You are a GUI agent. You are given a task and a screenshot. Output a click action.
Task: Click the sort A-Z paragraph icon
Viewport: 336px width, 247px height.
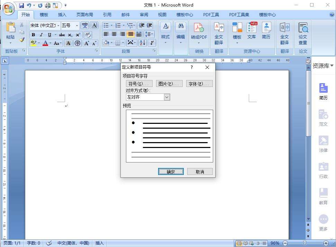142,43
